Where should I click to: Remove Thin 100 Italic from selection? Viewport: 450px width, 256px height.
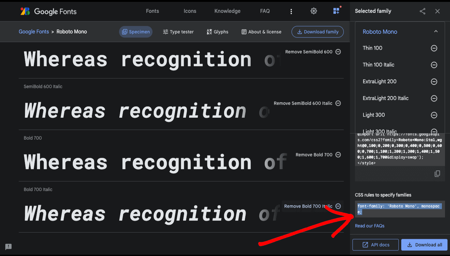(434, 65)
